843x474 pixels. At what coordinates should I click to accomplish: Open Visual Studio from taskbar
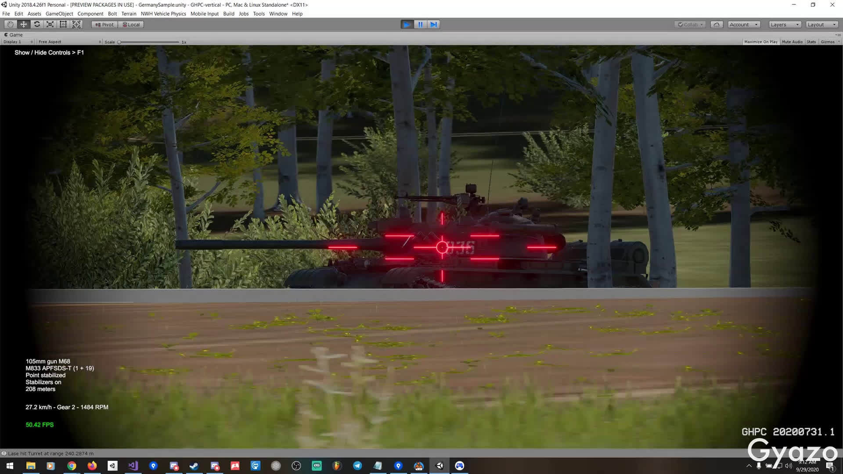(x=133, y=466)
